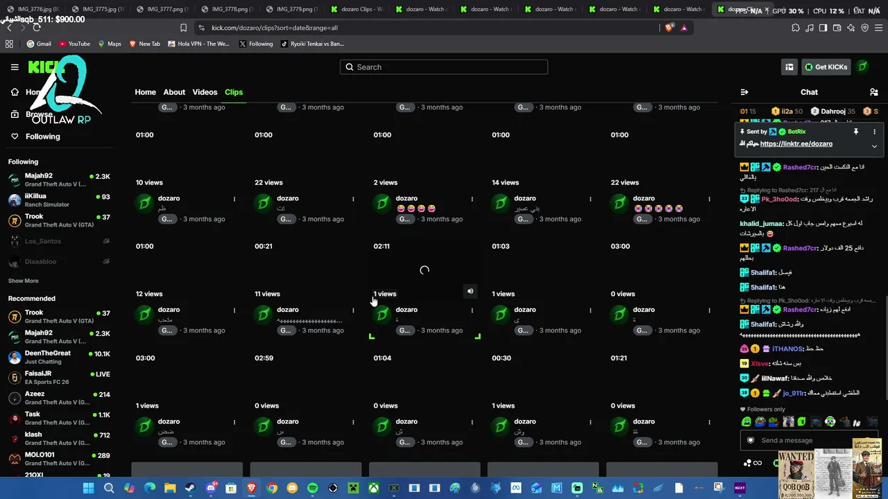Open the sidebar hamburger menu
888x499 pixels.
pos(15,67)
